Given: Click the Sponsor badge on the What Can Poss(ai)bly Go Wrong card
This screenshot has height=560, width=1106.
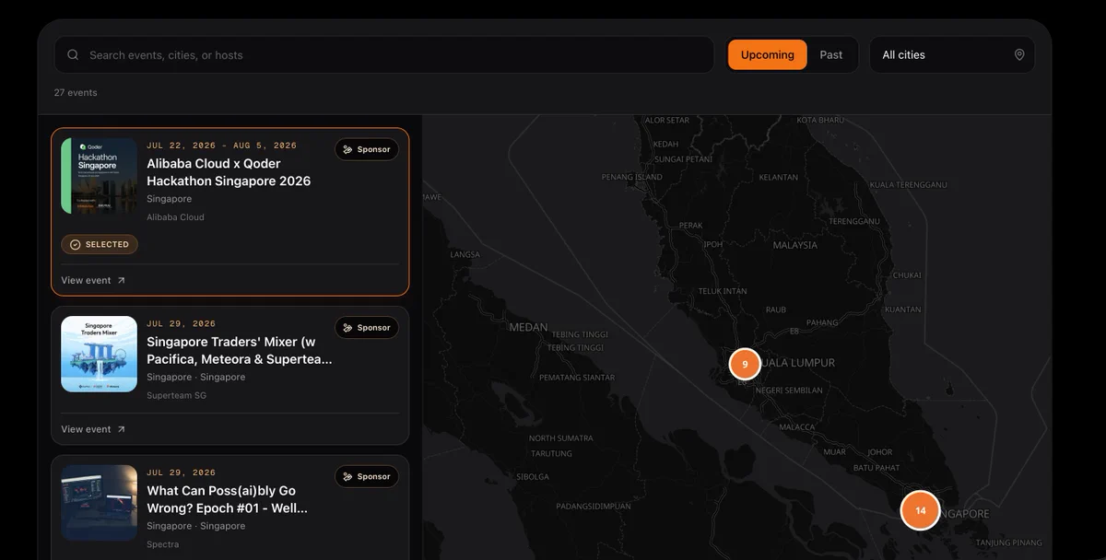Looking at the screenshot, I should click(x=367, y=476).
